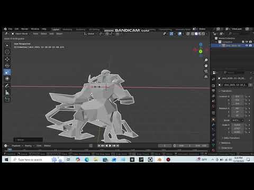Select the Measure tool
This screenshot has height=190, width=254.
tap(7, 92)
